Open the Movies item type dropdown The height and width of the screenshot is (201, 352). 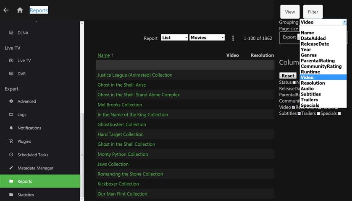[207, 38]
